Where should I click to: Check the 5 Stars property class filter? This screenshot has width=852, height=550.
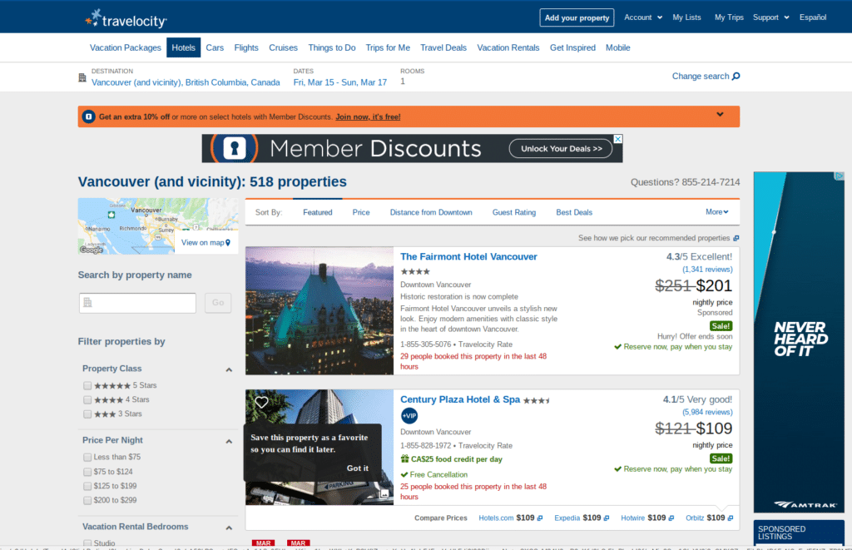[87, 385]
